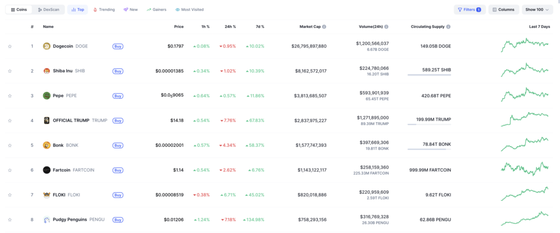Click the Shiba Inu circulating supply bar
This screenshot has width=560, height=233.
(x=429, y=75)
